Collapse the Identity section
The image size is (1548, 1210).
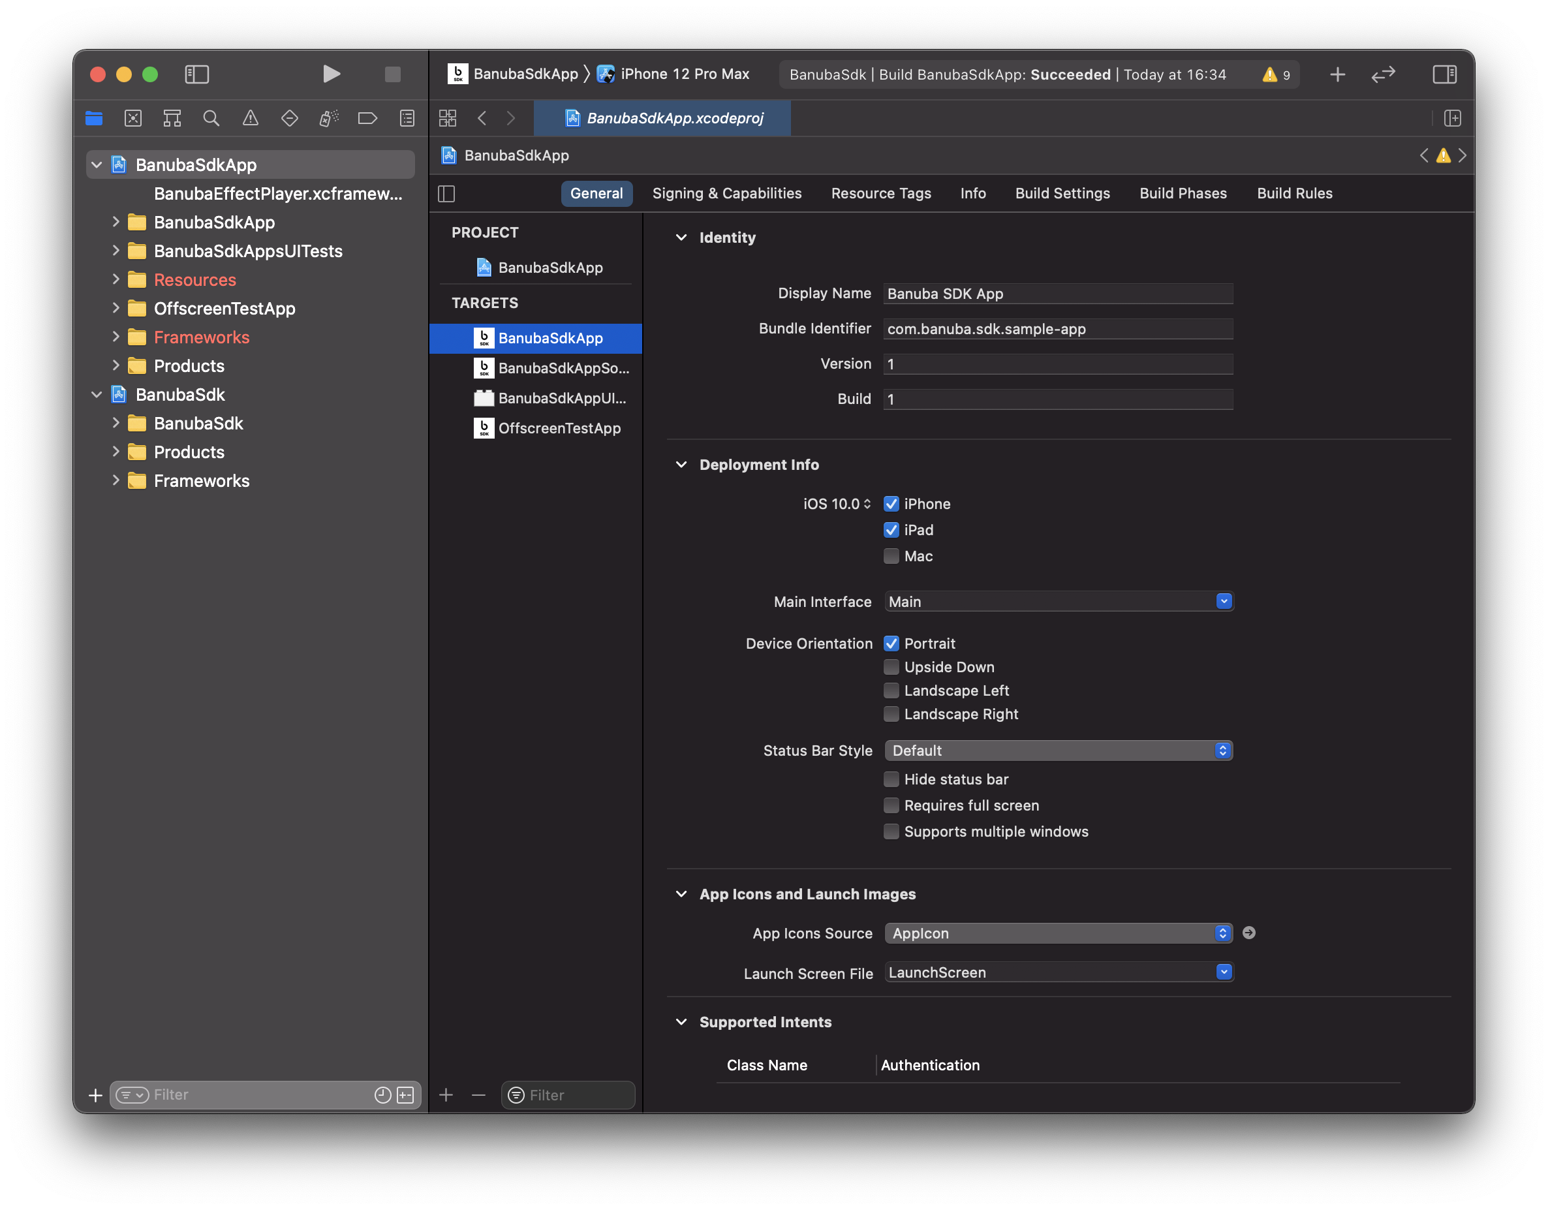click(681, 238)
